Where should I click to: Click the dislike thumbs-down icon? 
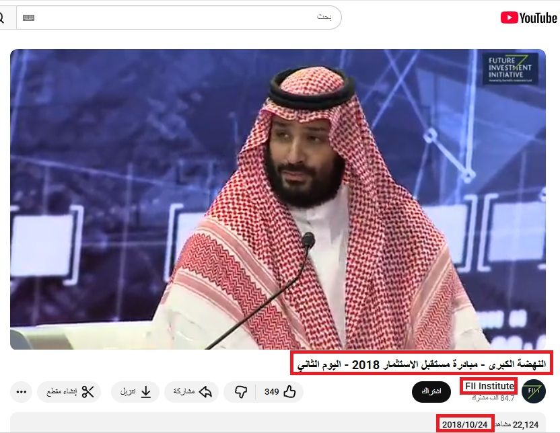click(x=240, y=391)
